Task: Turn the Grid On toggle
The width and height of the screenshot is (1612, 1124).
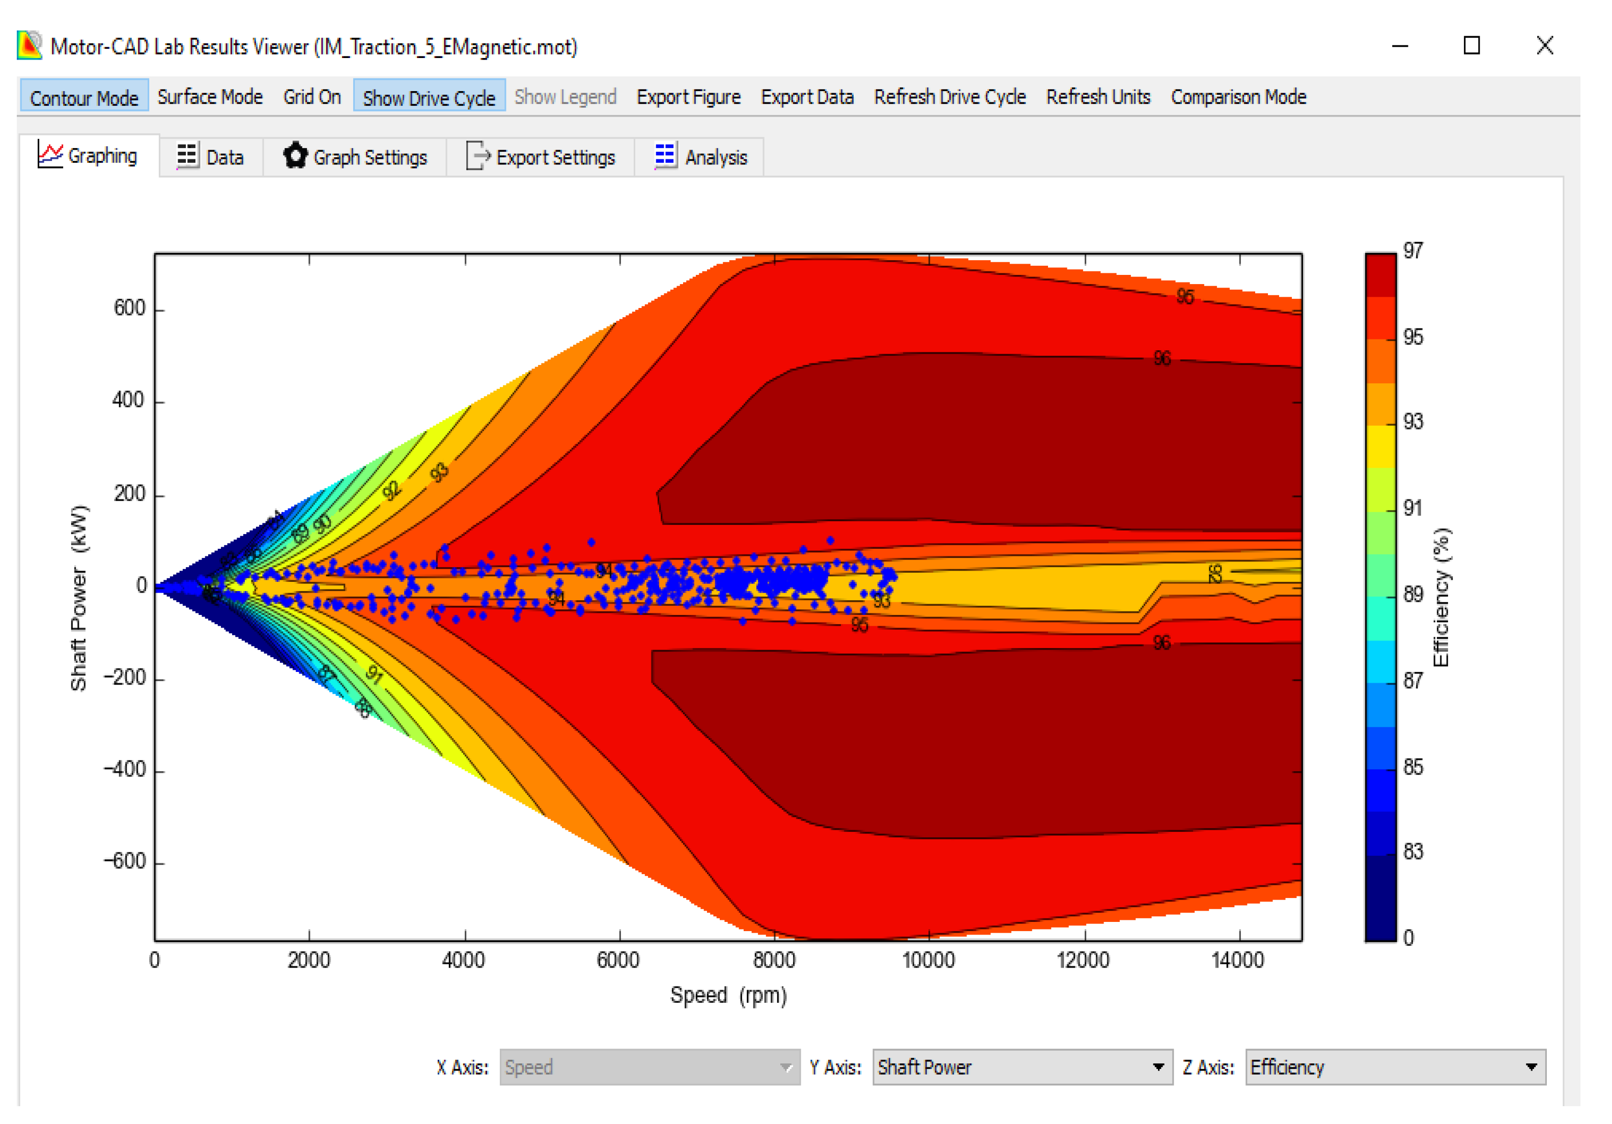Action: point(312,97)
